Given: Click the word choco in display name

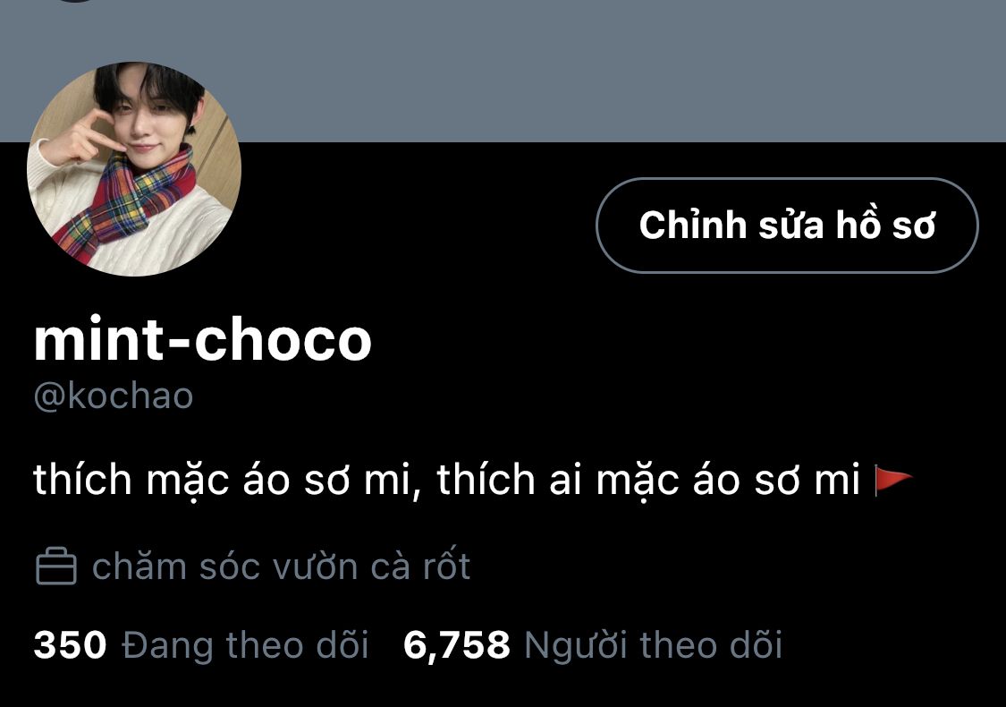Looking at the screenshot, I should [283, 339].
